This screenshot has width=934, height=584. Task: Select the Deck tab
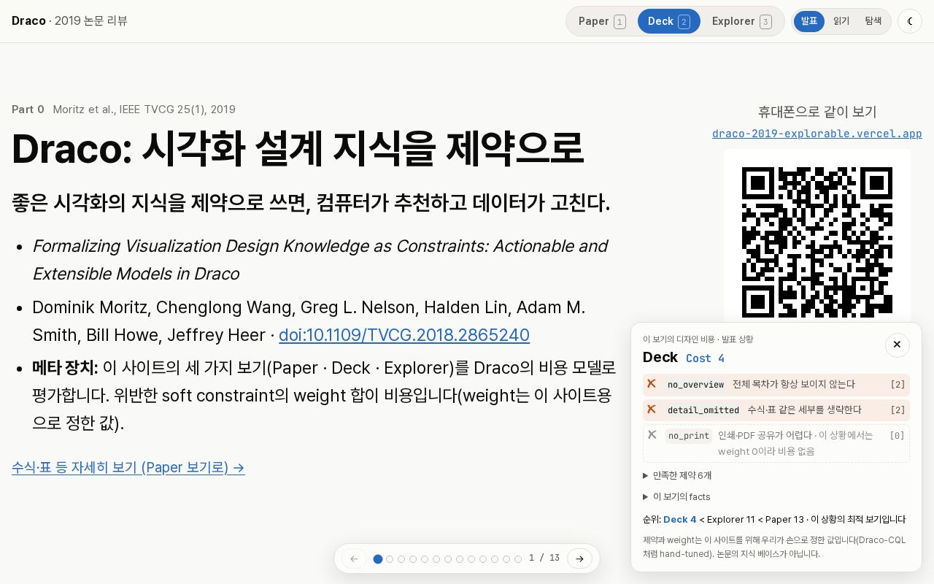[669, 21]
